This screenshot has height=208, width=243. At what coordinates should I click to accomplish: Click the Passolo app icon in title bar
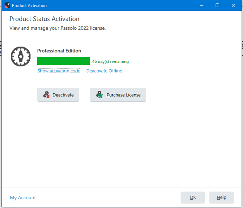[7, 5]
